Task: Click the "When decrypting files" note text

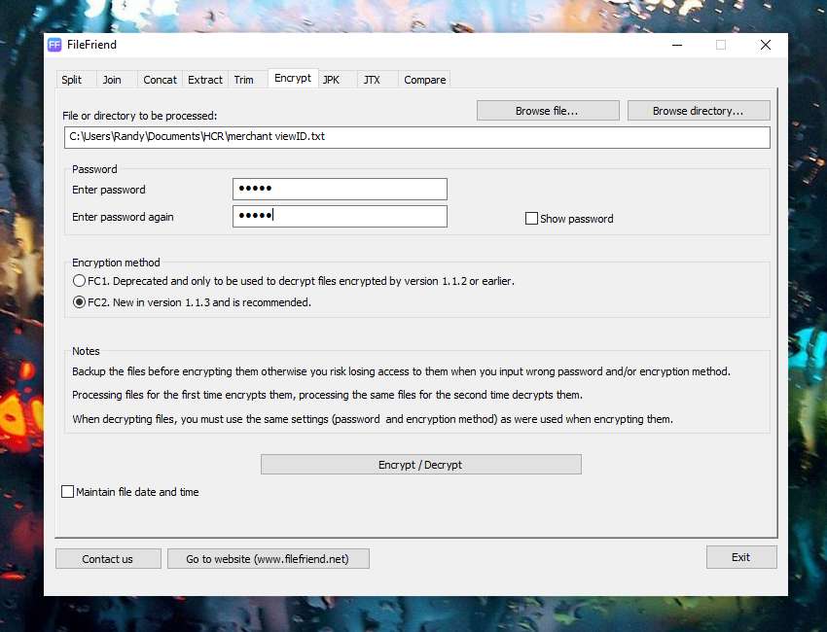Action: click(373, 419)
